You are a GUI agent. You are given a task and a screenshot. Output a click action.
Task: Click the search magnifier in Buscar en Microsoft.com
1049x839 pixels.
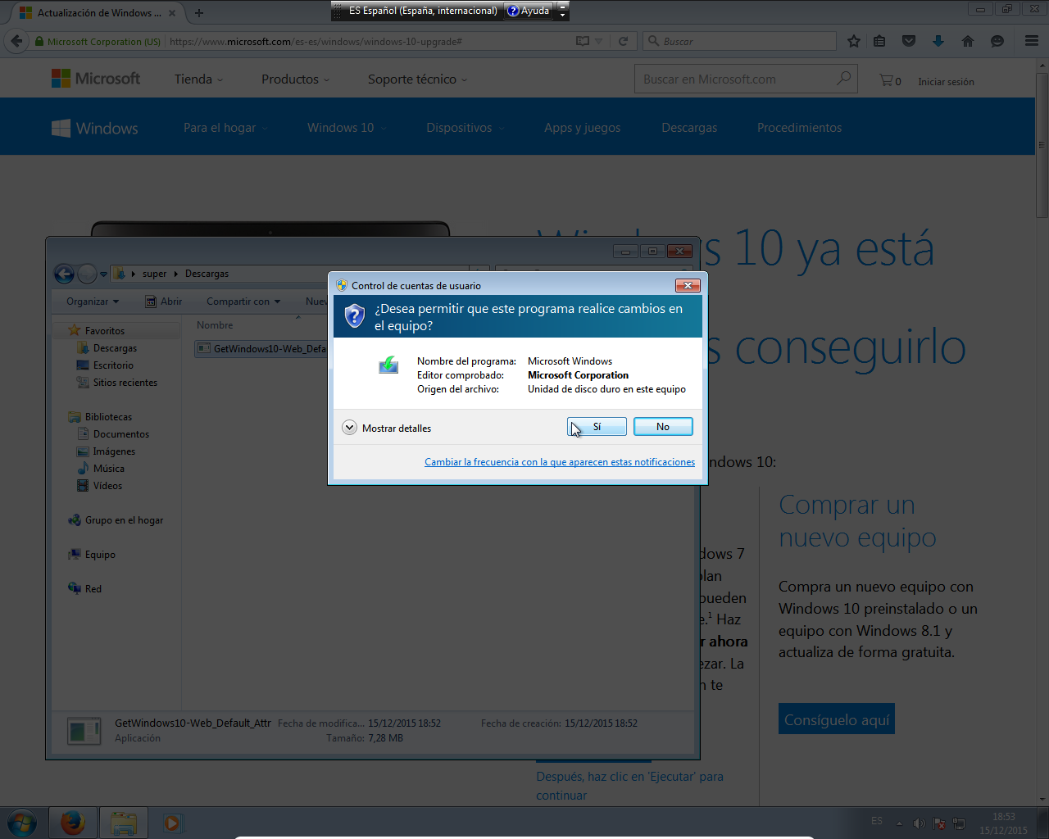click(x=843, y=78)
